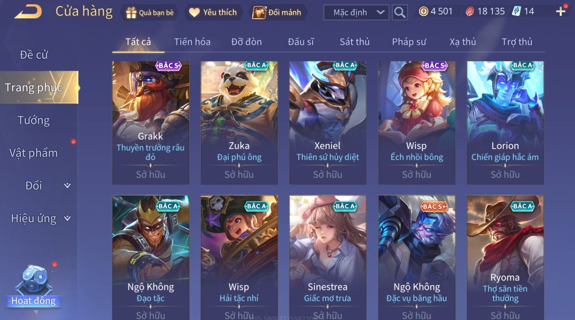Select the Sinestrea Giấc mơ trưa skin card

328,258
